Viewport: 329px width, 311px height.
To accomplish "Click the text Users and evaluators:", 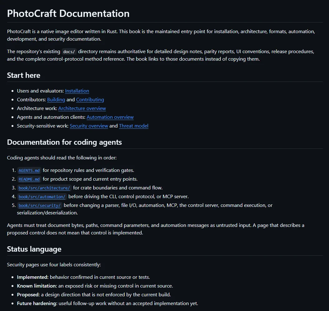I will click(40, 91).
